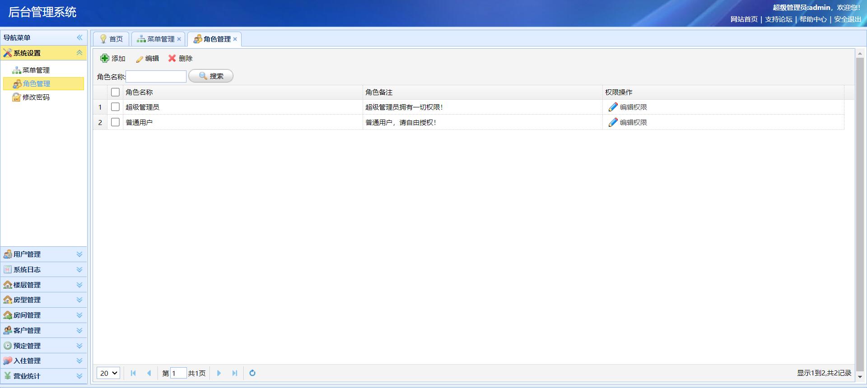Click the 安全退出 logout link
The width and height of the screenshot is (867, 388).
pyautogui.click(x=848, y=19)
